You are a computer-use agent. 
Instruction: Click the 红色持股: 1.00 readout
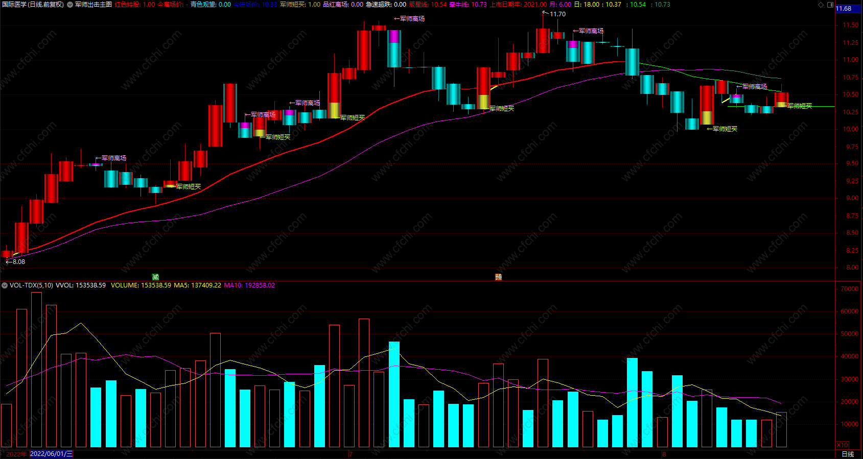point(135,5)
